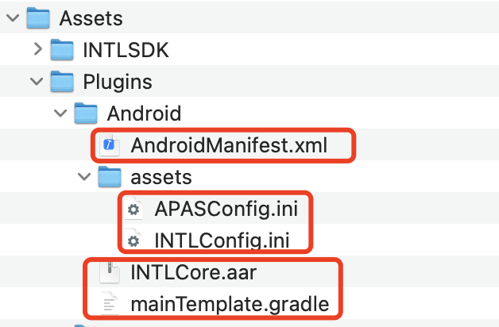
Task: Click the INTLConfig.ini gear icon
Action: click(133, 240)
